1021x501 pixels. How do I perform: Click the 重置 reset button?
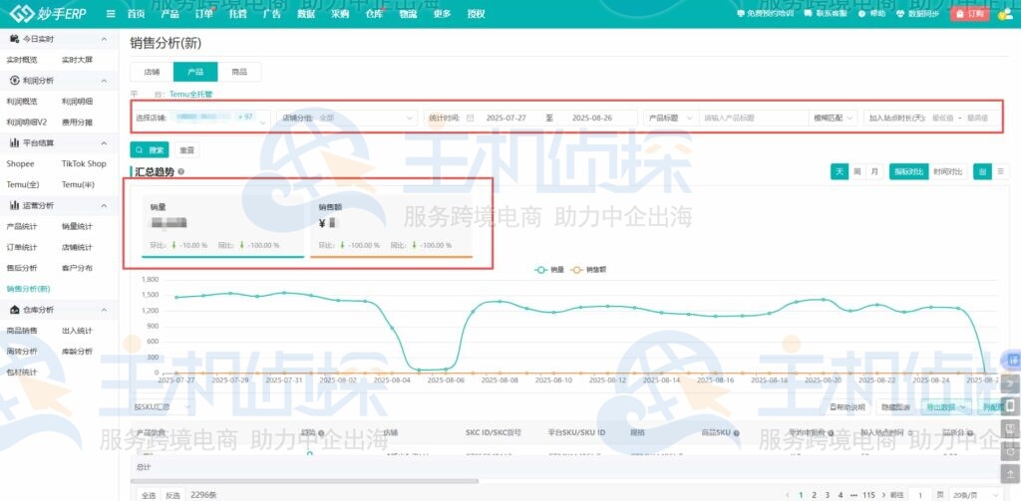[x=186, y=149]
